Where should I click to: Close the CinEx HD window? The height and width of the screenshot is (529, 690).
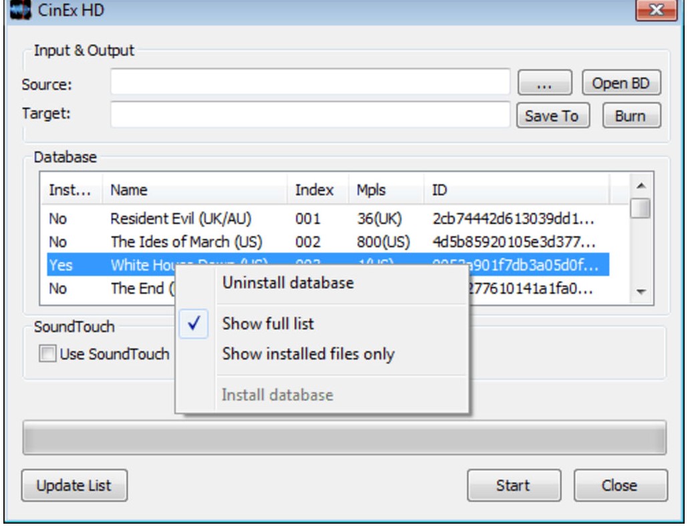pos(656,9)
